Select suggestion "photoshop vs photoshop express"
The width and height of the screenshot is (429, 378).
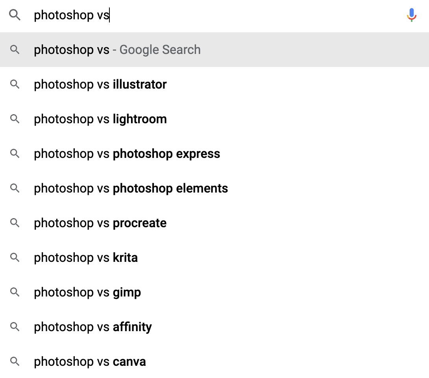(x=127, y=154)
